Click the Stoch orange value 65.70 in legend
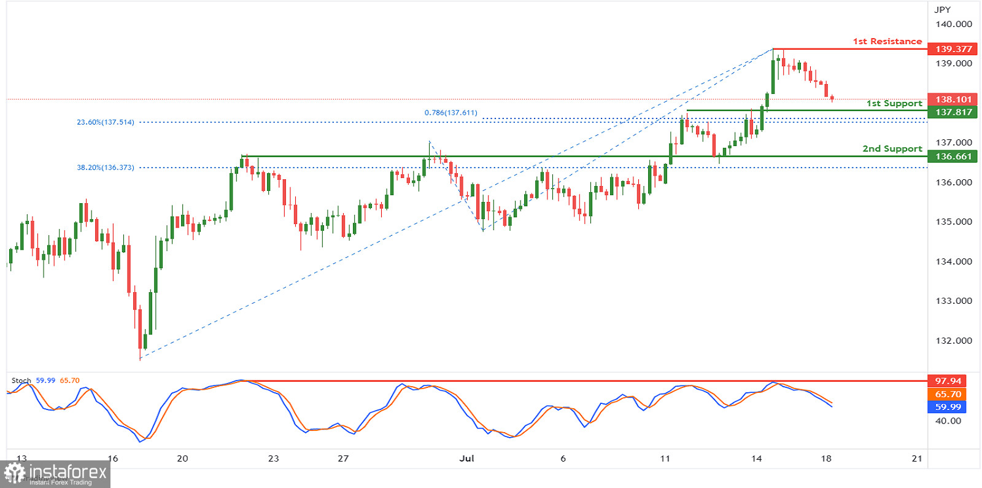Image resolution: width=982 pixels, height=488 pixels. 69,381
